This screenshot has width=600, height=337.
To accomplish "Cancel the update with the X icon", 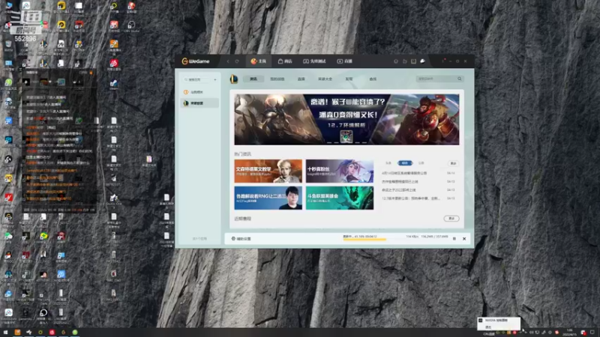I will click(x=464, y=239).
